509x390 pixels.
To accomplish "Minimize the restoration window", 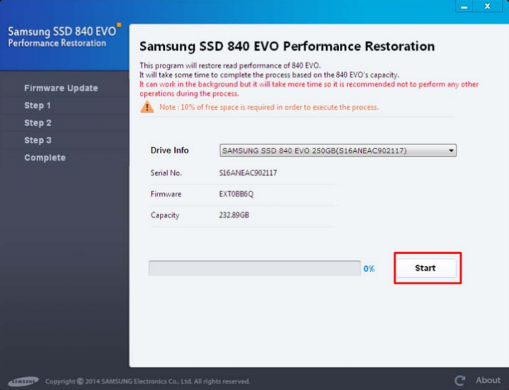I will click(x=464, y=6).
